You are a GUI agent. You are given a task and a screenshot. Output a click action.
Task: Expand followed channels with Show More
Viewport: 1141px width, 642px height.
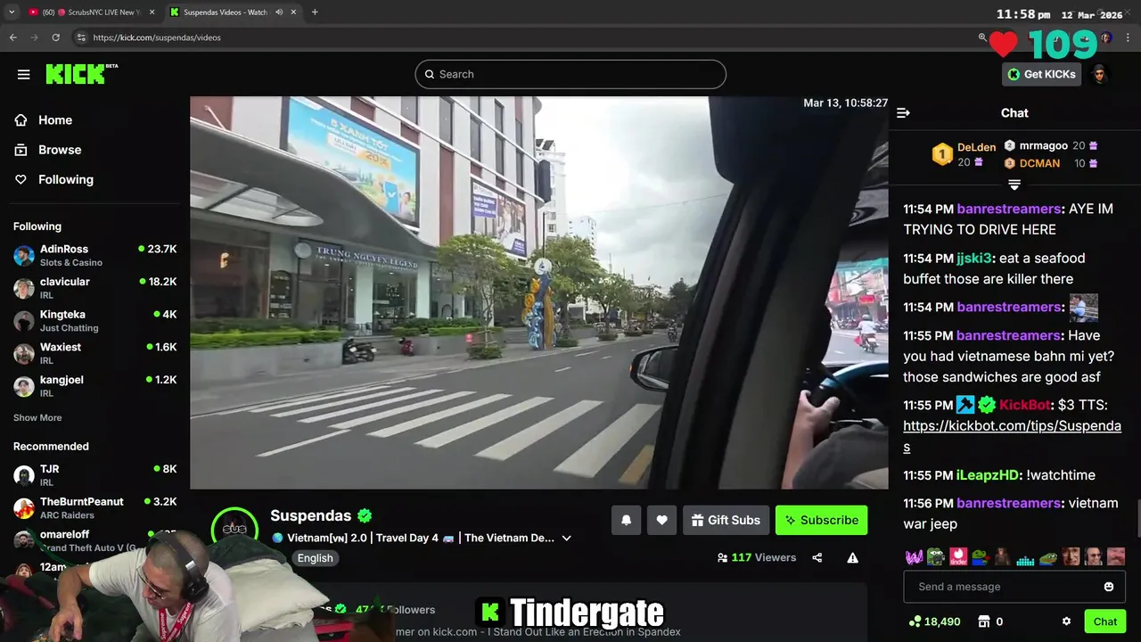click(x=37, y=417)
